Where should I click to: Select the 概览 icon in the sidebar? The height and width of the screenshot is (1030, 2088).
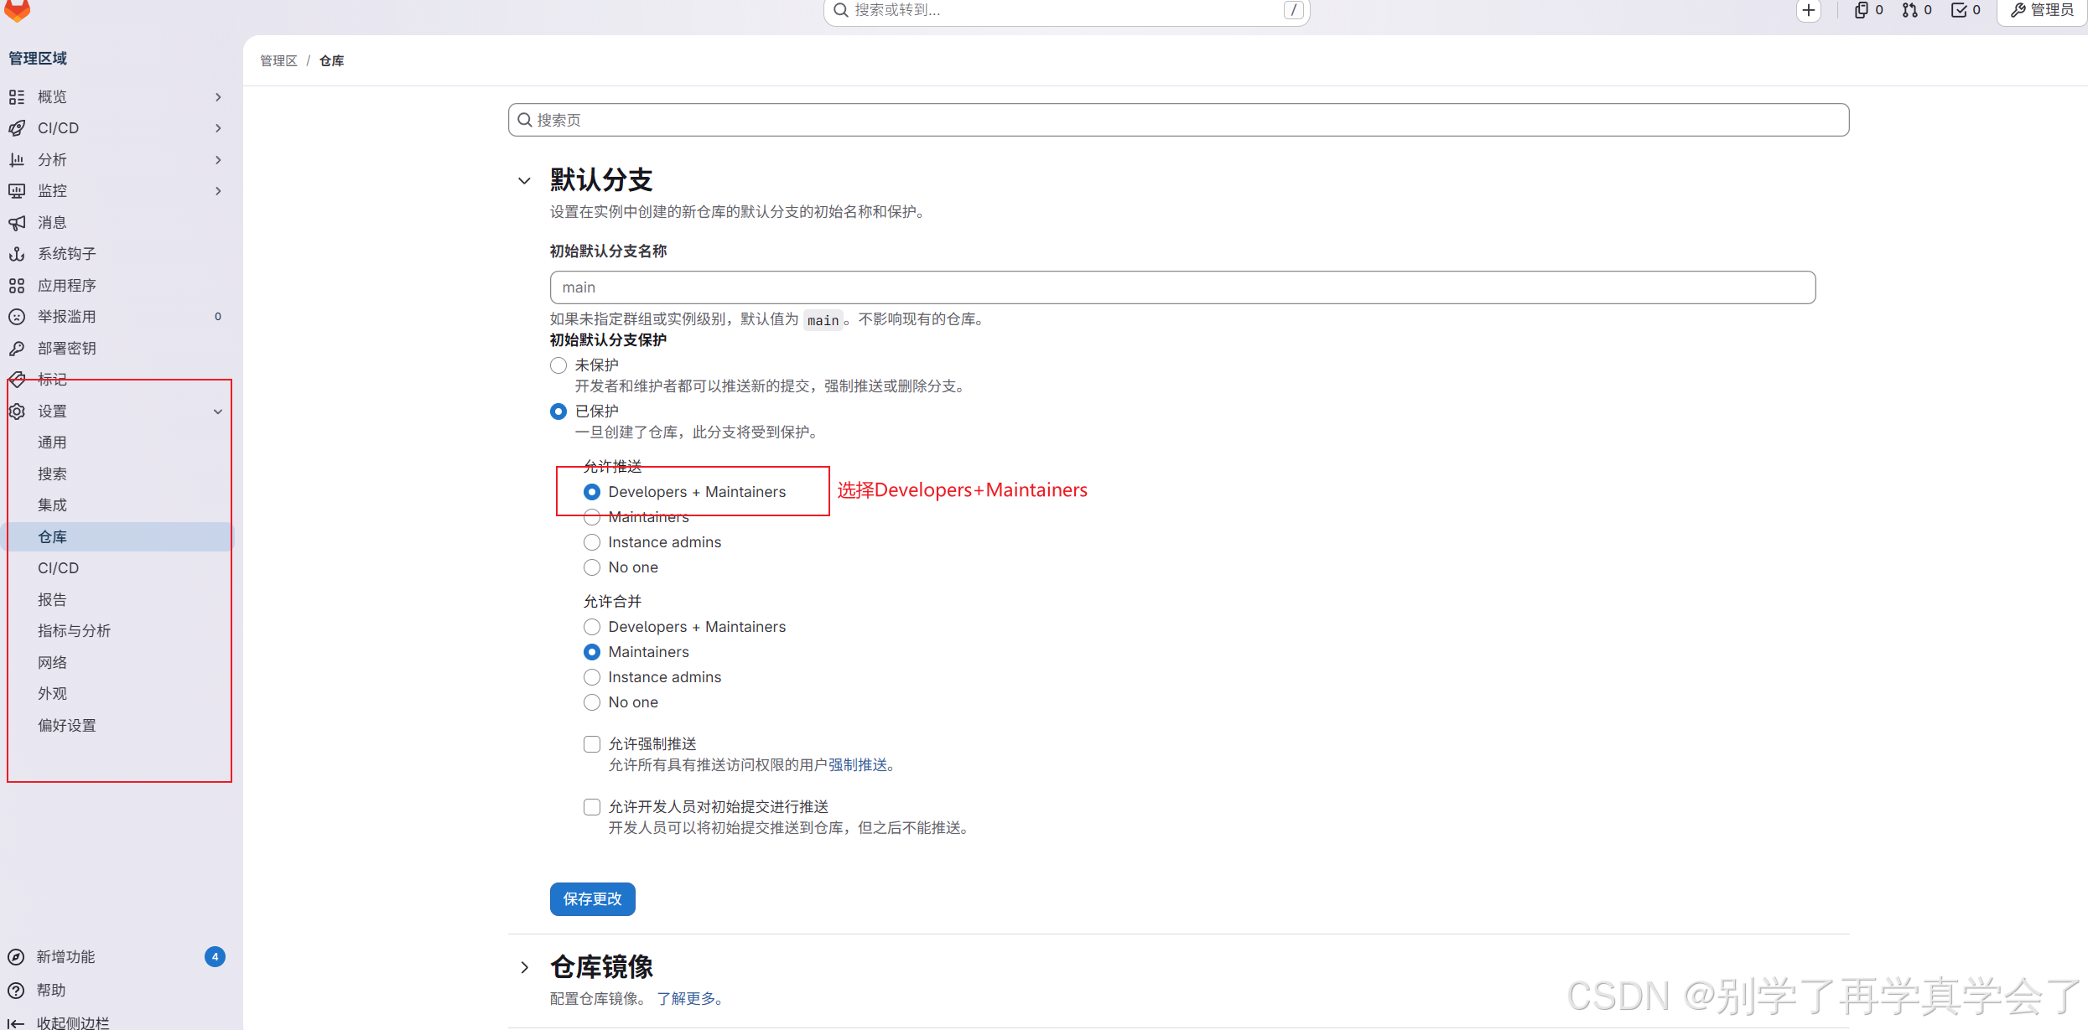(17, 96)
